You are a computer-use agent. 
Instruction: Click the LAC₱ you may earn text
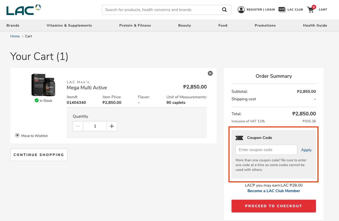click(x=274, y=185)
